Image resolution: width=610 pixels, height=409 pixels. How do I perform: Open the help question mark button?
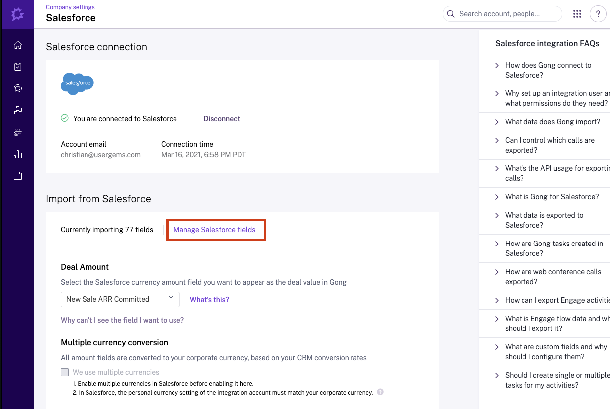click(598, 14)
